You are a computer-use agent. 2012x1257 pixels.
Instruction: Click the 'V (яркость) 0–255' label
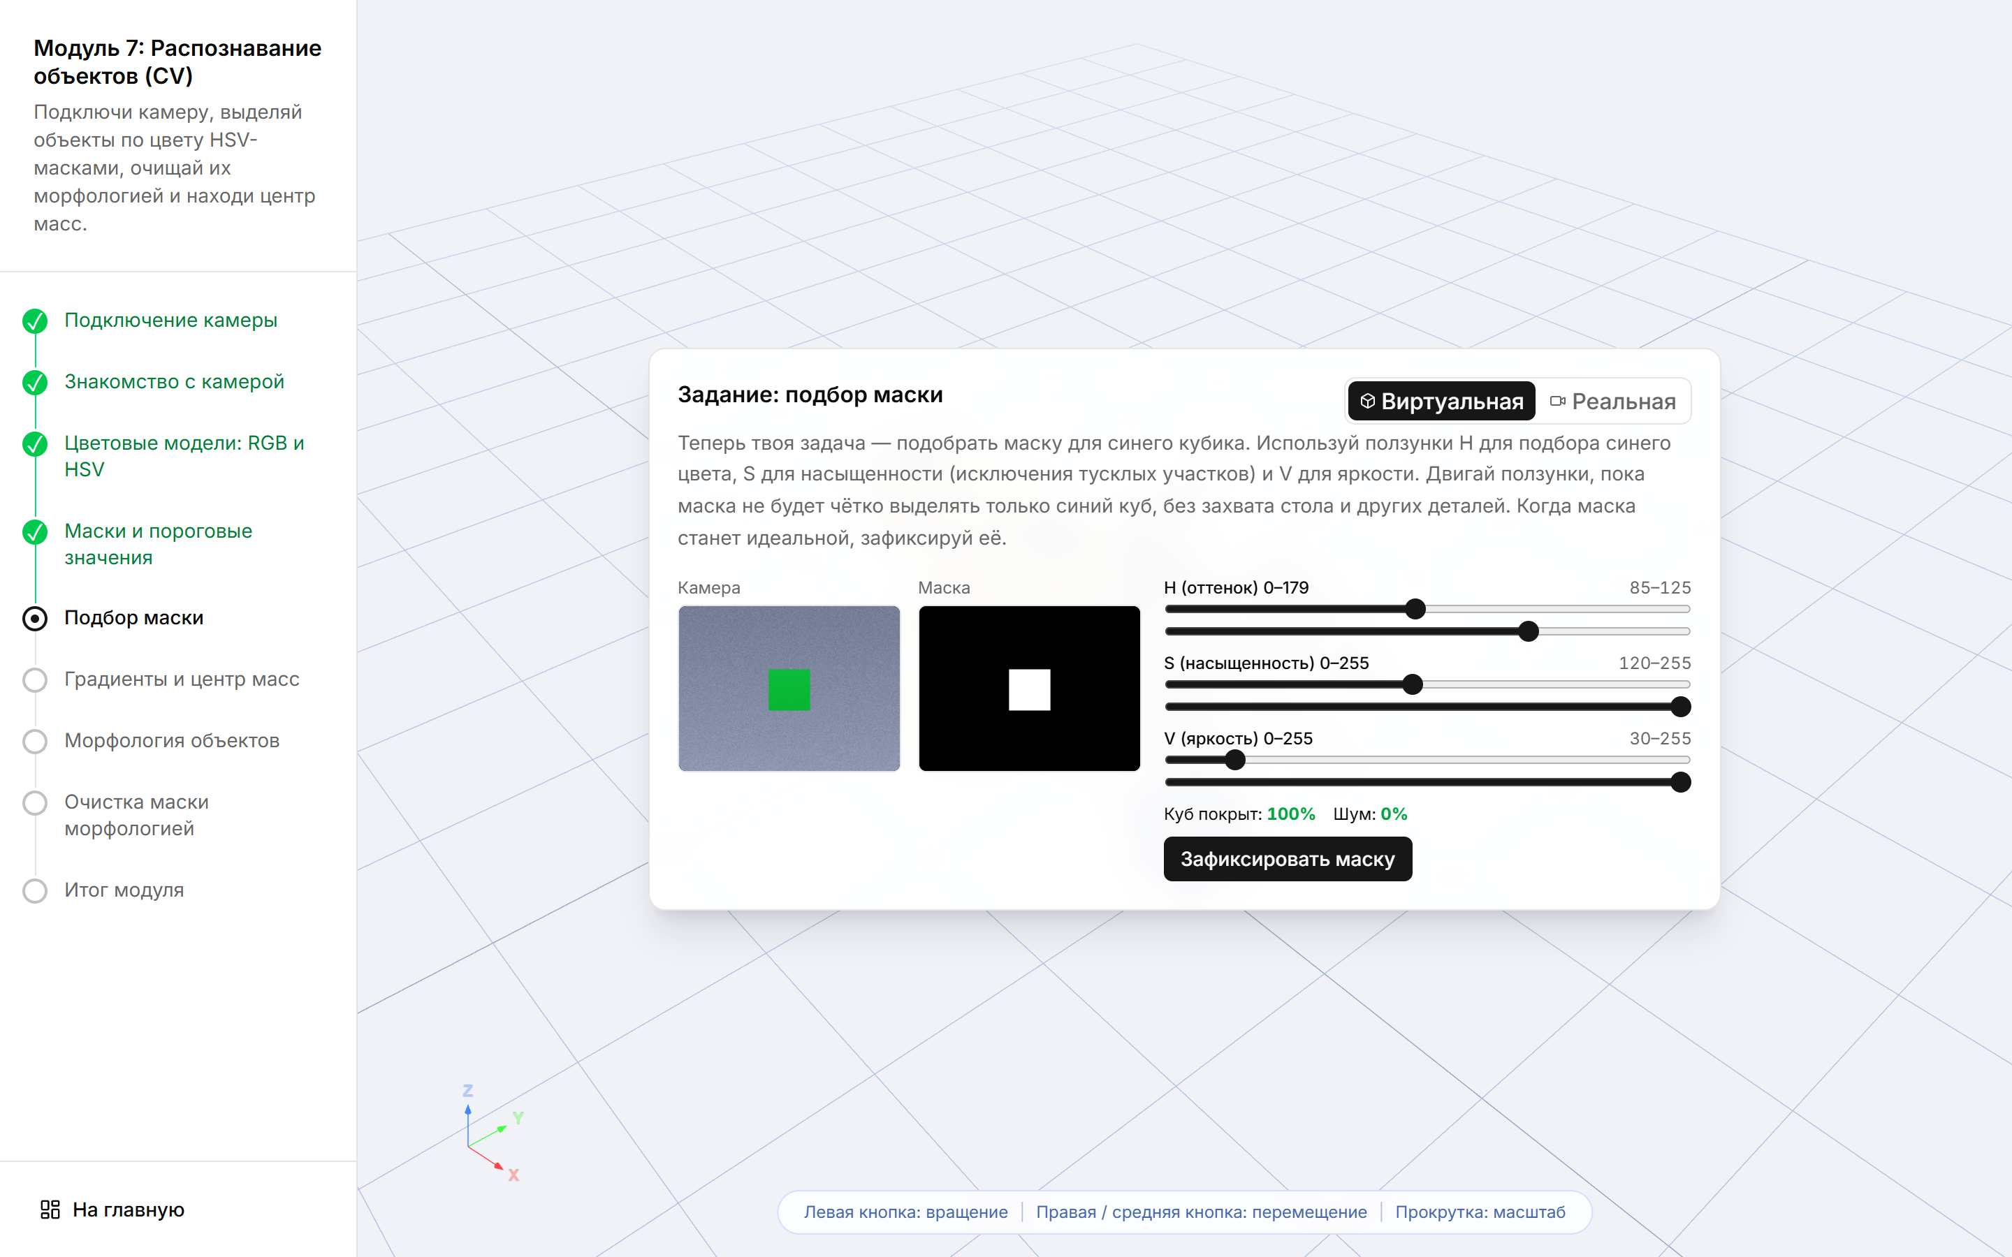(1238, 739)
